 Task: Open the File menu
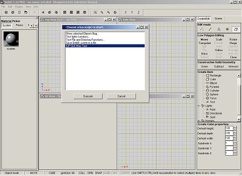(x=3, y=7)
